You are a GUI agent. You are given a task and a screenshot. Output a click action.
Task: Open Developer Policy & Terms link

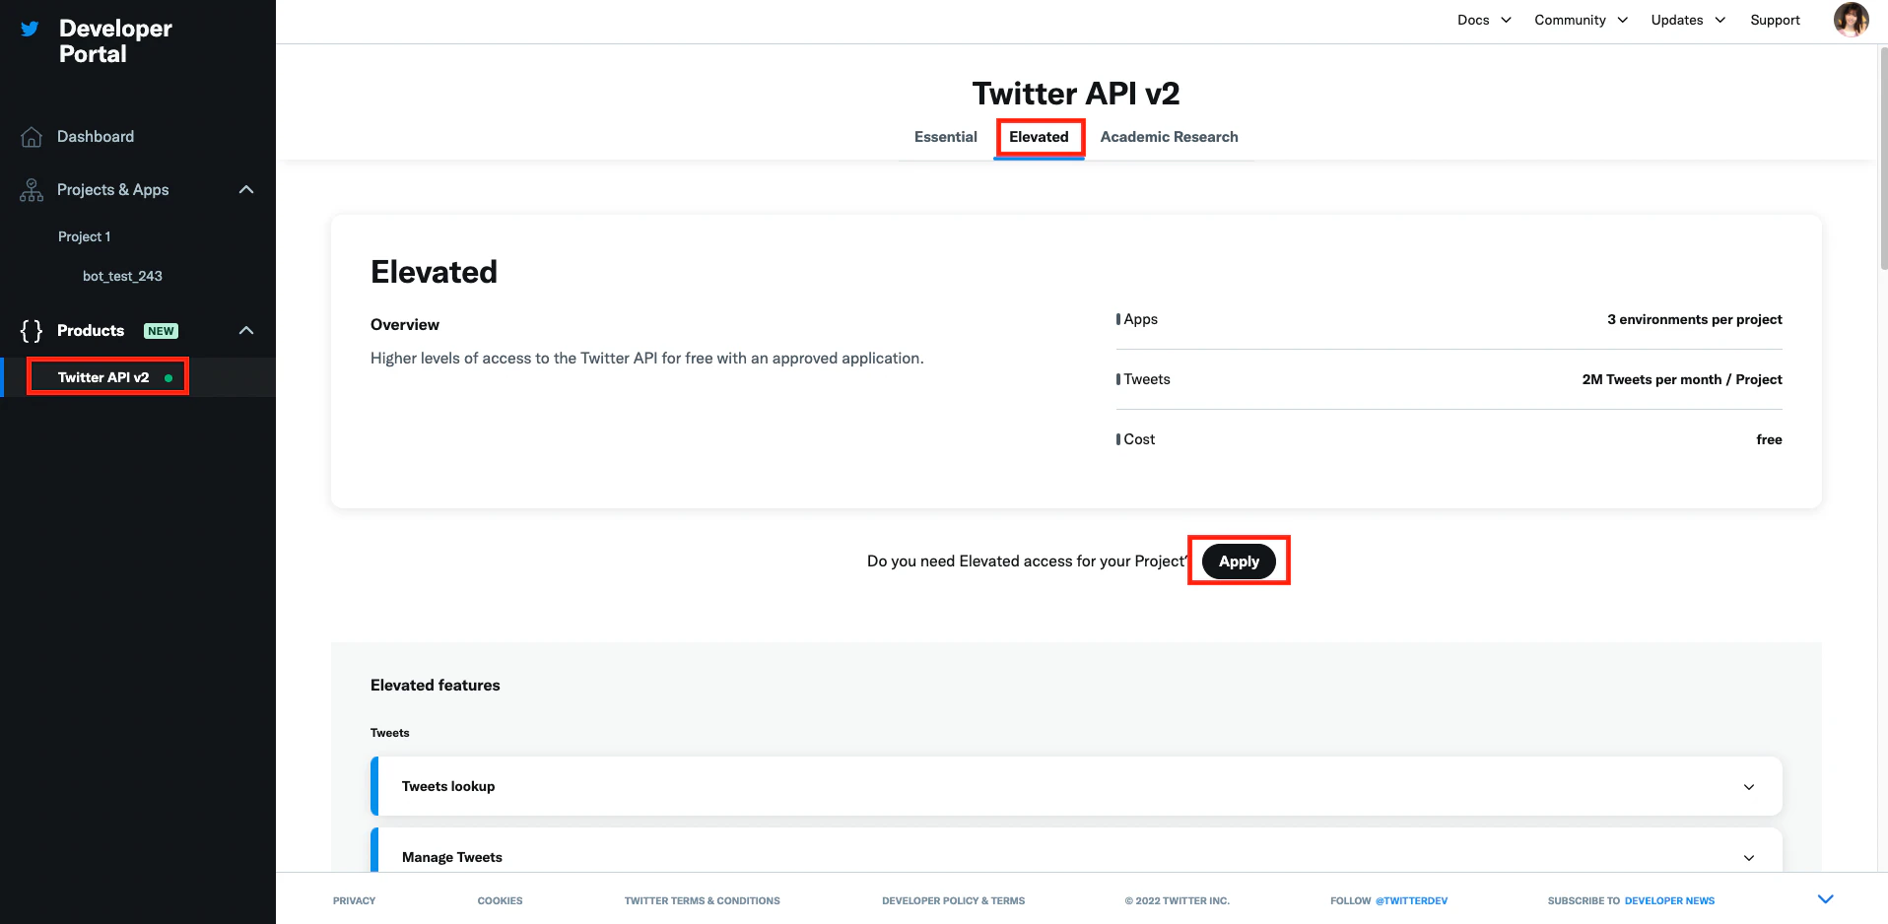click(x=953, y=900)
